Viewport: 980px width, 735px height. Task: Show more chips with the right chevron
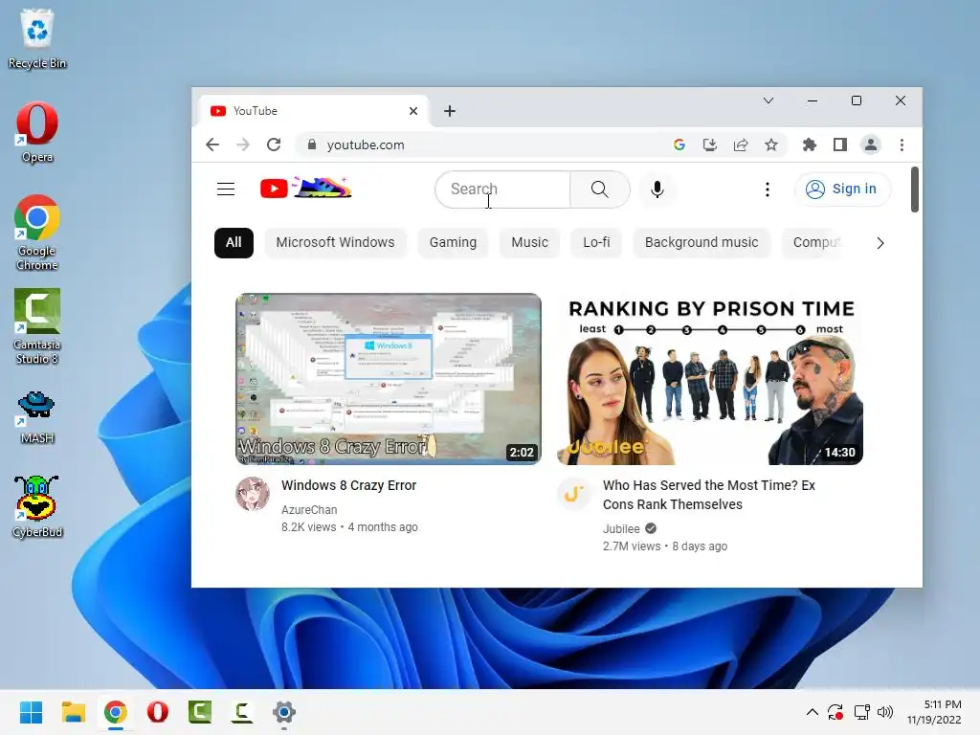coord(880,243)
